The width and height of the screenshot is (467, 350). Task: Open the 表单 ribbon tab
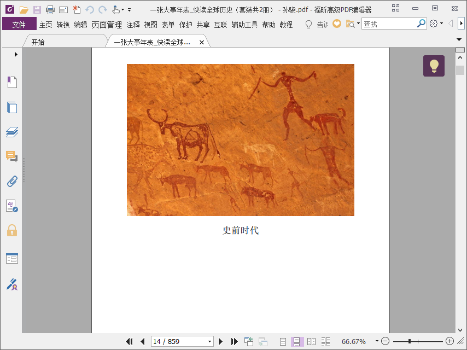pyautogui.click(x=168, y=25)
